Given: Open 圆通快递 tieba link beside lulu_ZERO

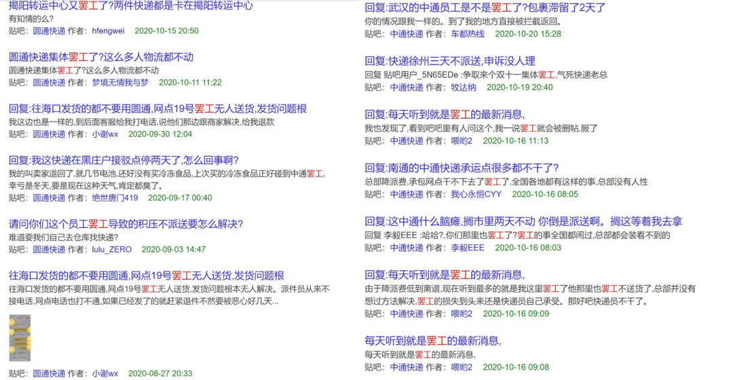Looking at the screenshot, I should (x=49, y=250).
